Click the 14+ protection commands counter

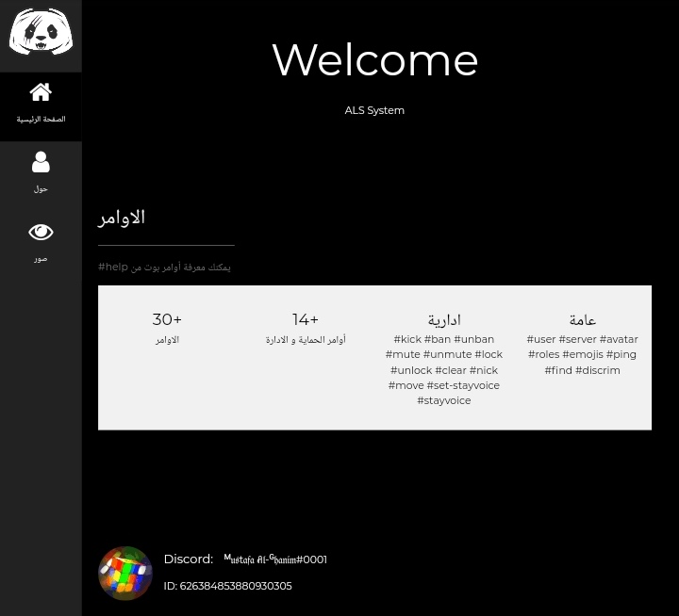click(x=306, y=319)
